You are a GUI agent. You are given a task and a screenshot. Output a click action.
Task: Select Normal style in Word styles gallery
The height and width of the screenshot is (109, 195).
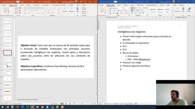[x=153, y=10]
